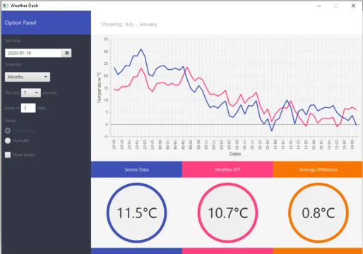Click the 10.7°C weather API gauge
Viewport: 363px width, 254px height.
[x=227, y=213]
